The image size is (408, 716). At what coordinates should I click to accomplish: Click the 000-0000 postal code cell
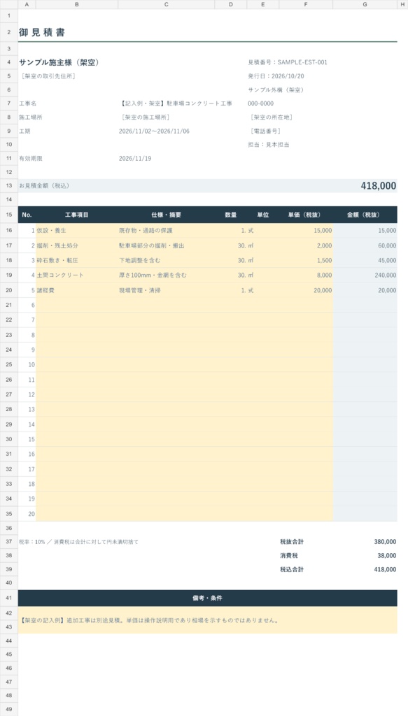(261, 103)
